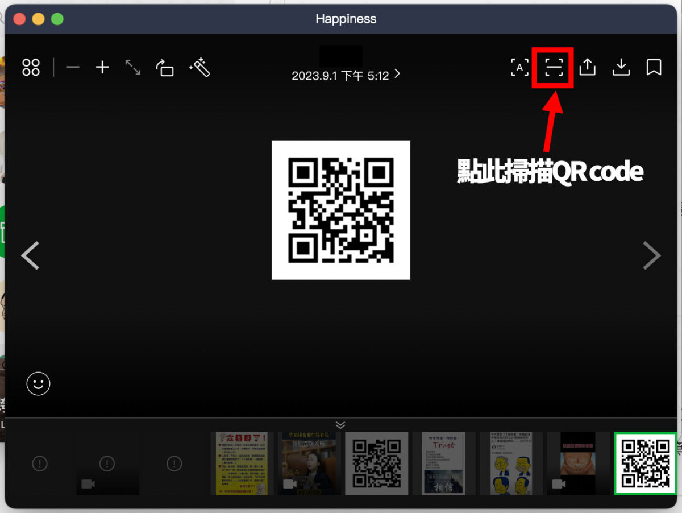
Task: Select the Trust poster thumbnail
Action: click(x=443, y=463)
